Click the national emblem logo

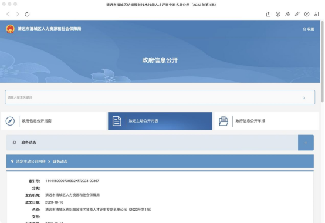tap(10, 29)
